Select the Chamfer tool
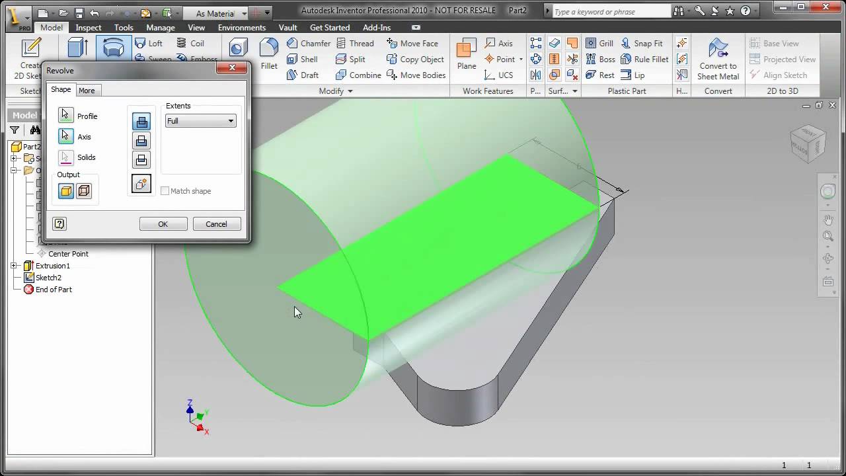Screen dimensions: 846x476 point(308,43)
